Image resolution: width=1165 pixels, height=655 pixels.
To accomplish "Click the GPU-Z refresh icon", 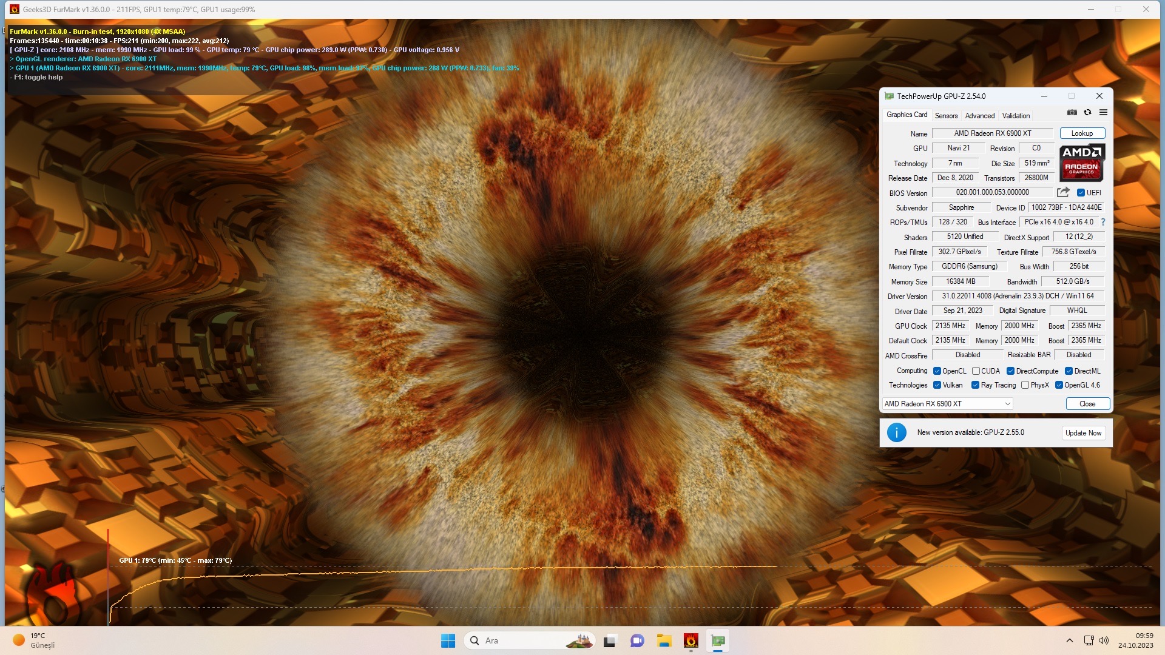I will coord(1087,113).
